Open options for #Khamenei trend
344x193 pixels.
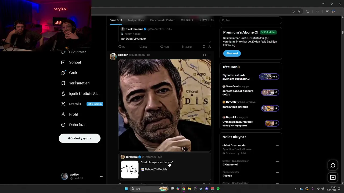[277, 162]
